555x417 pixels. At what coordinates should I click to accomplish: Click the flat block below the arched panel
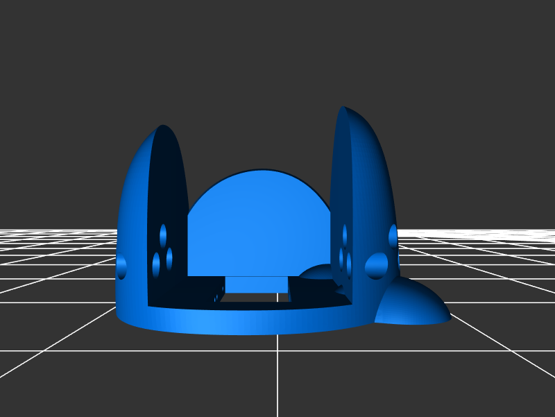[x=256, y=284]
